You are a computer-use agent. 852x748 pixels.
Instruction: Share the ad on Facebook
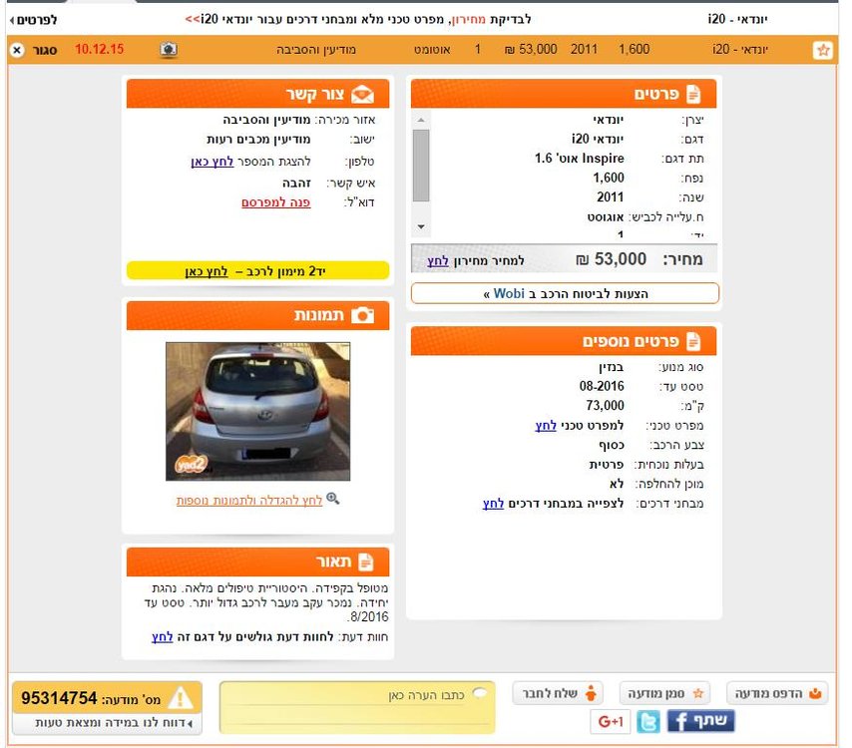[x=700, y=721]
